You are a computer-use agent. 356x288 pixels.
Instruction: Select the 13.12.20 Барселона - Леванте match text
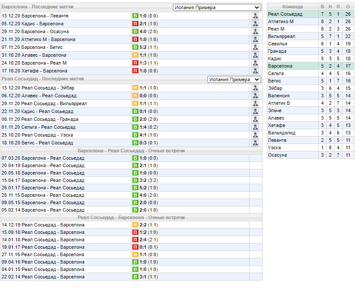coord(35,16)
